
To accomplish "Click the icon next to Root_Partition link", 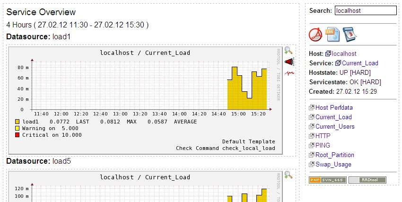I will click(x=312, y=155).
